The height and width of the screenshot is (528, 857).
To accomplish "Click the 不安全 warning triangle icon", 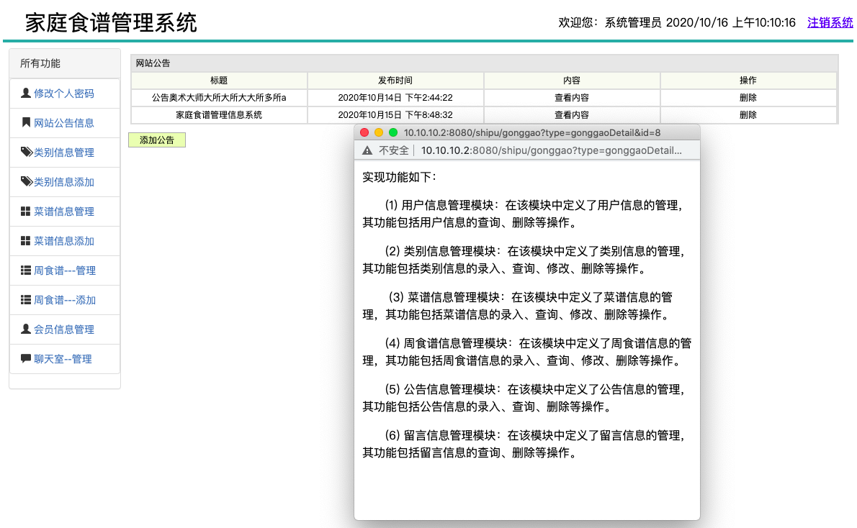I will pyautogui.click(x=367, y=150).
